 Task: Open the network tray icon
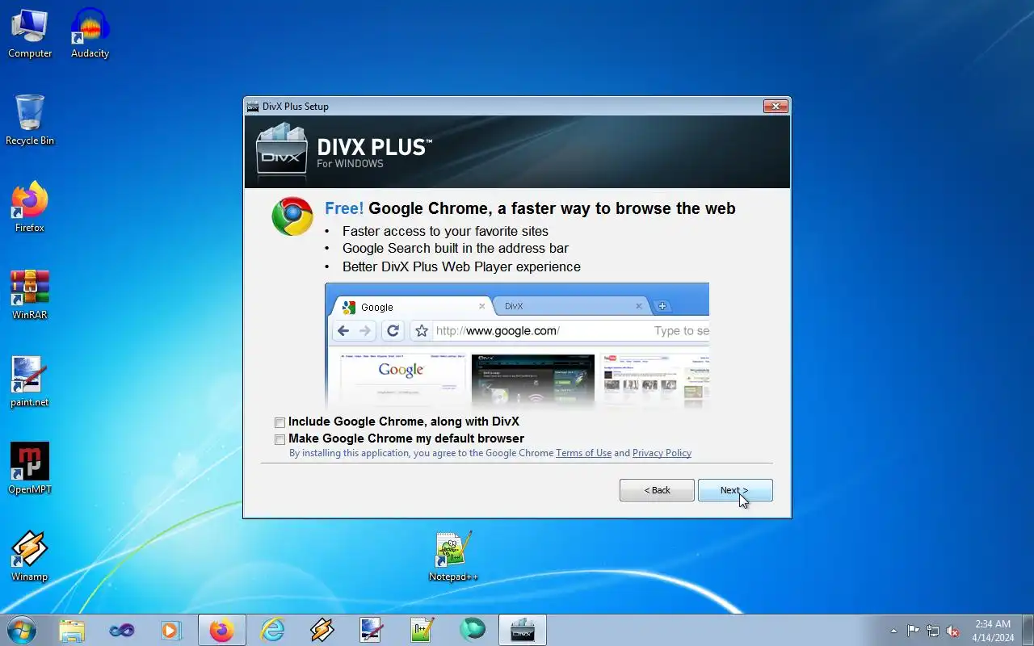[x=933, y=631]
